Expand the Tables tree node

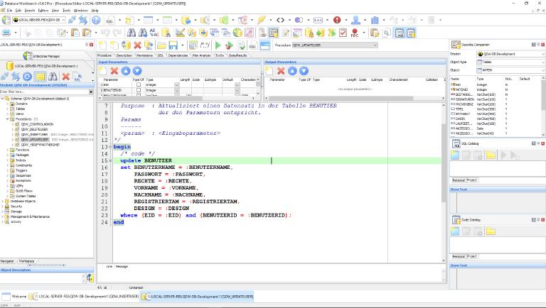coord(7,109)
